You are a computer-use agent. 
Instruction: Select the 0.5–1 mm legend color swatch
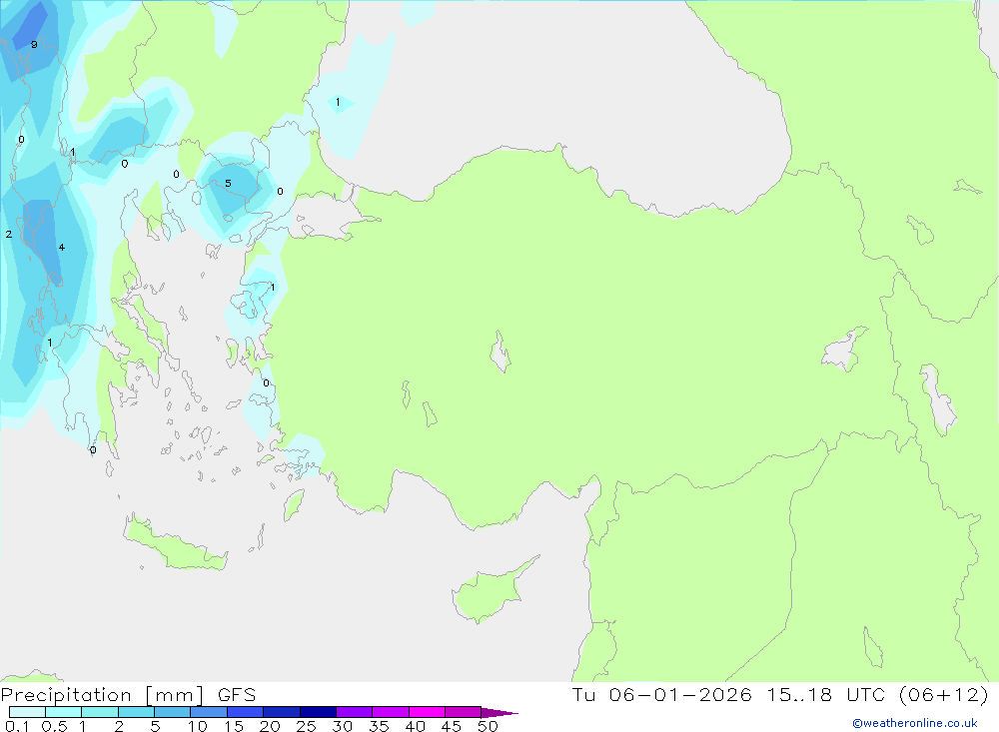point(63,712)
